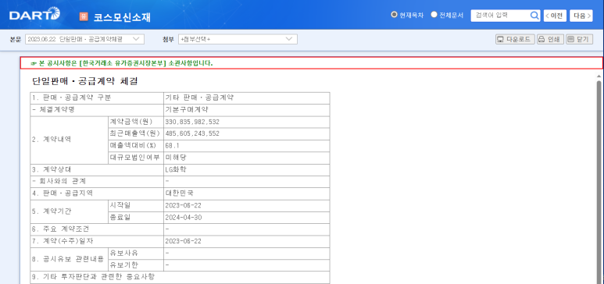
Task: Open the 첨부 attachment dropdown
Action: (238, 39)
